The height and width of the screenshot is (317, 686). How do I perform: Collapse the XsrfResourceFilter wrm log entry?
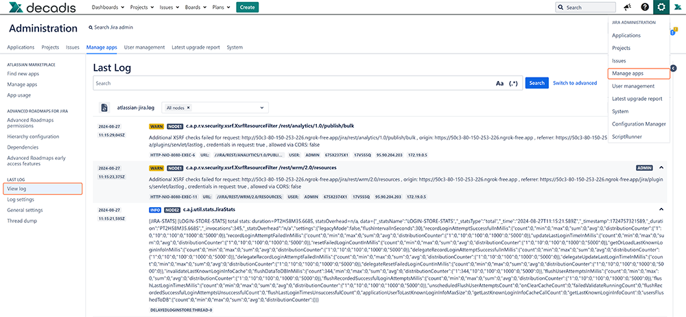point(661,167)
